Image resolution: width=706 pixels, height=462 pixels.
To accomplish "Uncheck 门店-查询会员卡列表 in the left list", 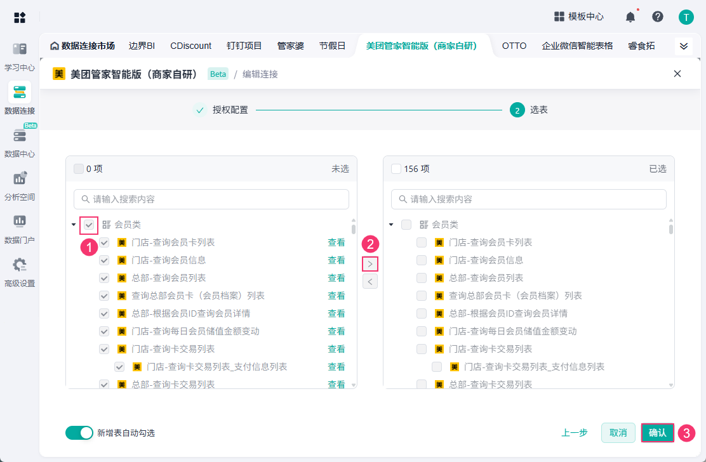I will 104,242.
